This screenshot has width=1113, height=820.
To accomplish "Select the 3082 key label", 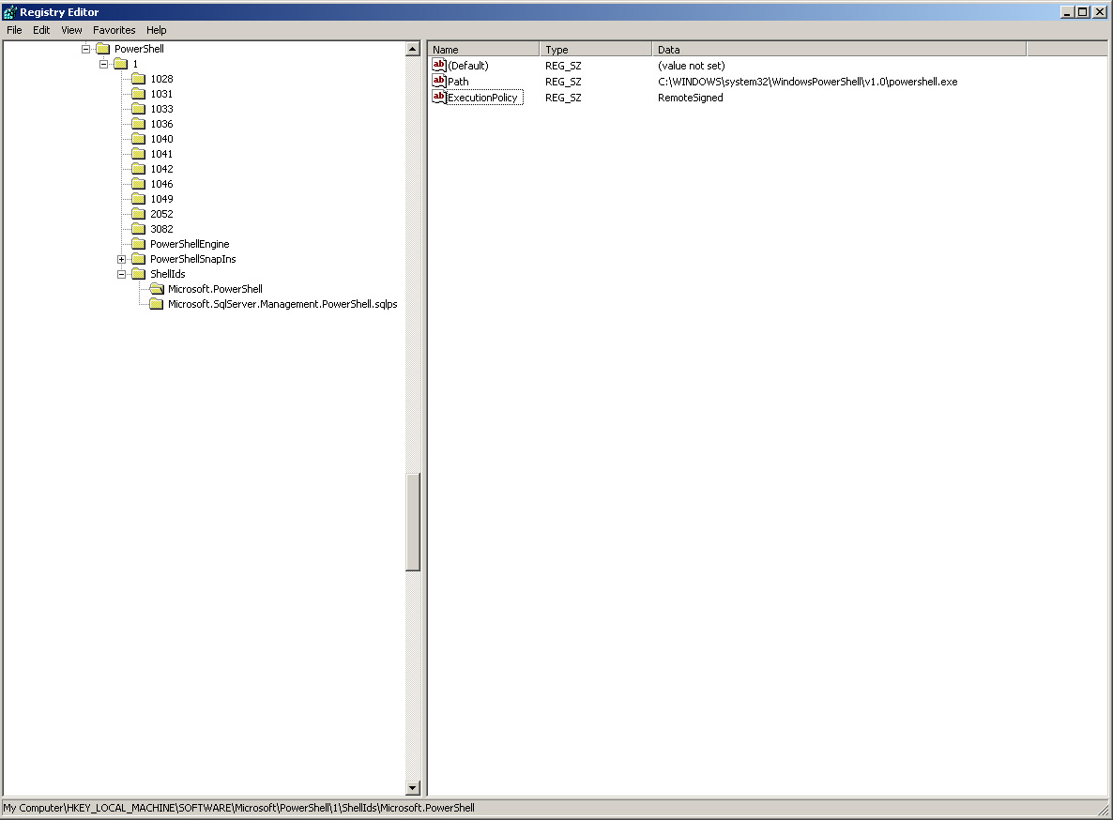I will (161, 229).
